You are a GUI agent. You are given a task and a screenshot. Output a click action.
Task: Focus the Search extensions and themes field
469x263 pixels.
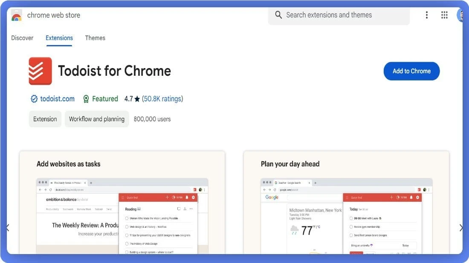339,15
